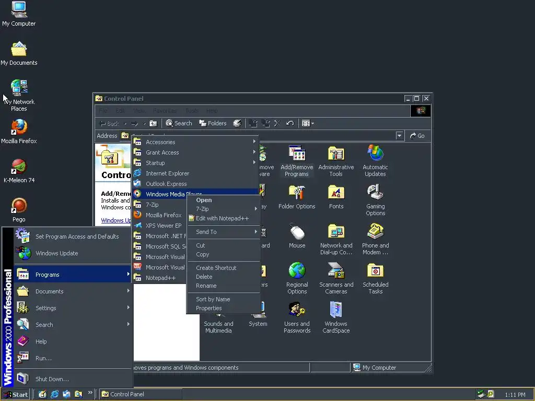This screenshot has width=535, height=401.
Task: Open Set Program Access and Defaults
Action: tap(73, 237)
